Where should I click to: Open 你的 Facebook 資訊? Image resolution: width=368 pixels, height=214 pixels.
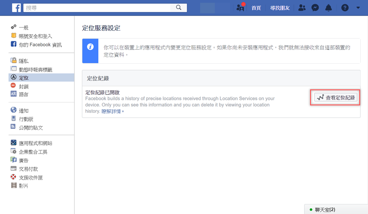[x=40, y=44]
